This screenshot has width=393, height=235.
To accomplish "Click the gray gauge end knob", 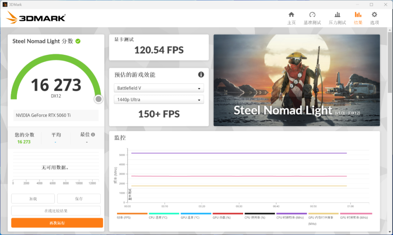I will [99, 99].
